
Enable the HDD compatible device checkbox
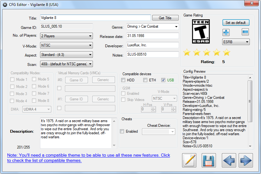123,80
